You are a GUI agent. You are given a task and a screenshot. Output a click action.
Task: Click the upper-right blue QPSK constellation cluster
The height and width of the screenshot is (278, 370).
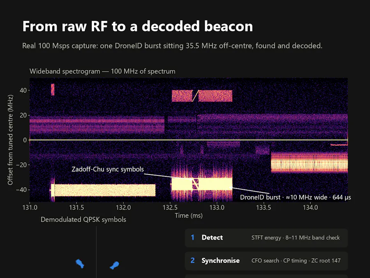click(x=114, y=265)
